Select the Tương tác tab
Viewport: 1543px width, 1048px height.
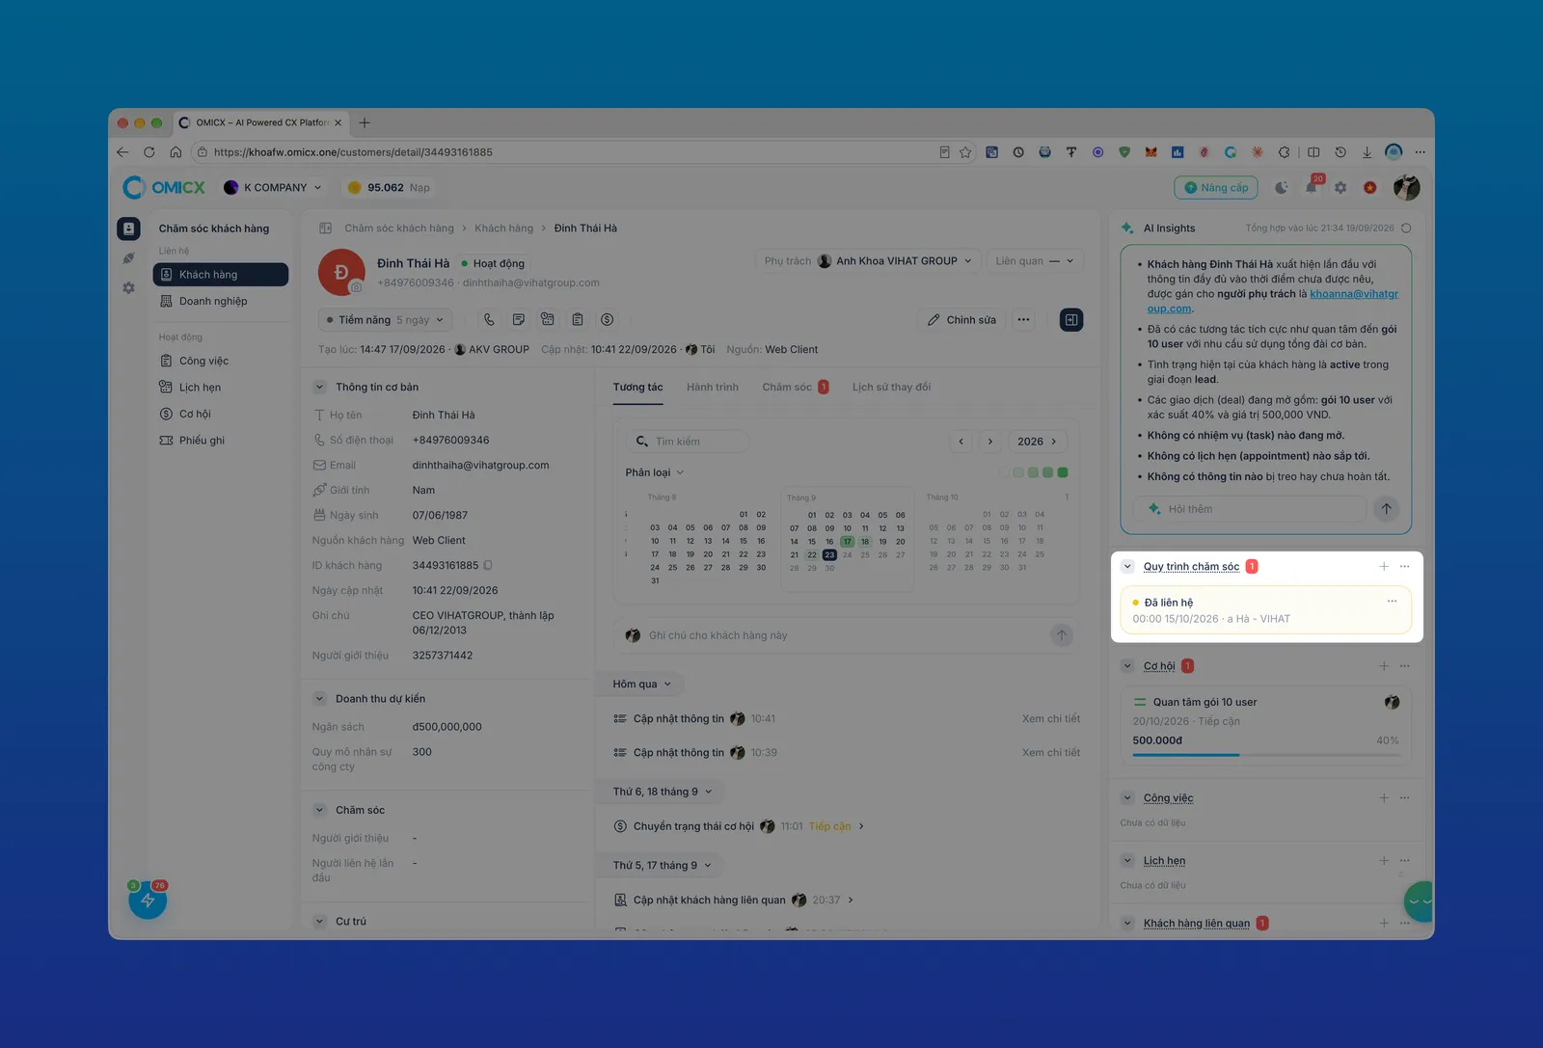coord(637,388)
